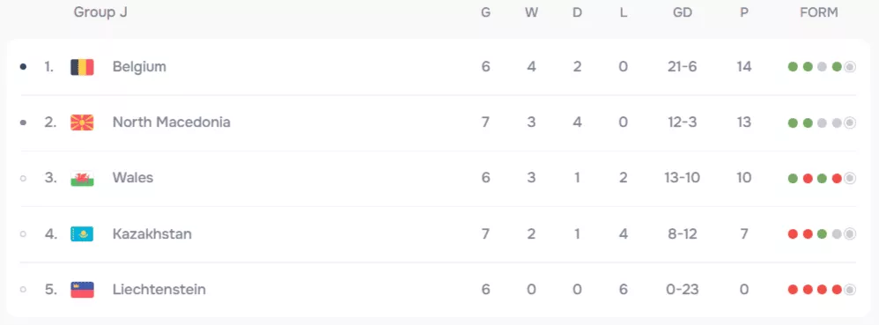This screenshot has height=325, width=879.
Task: Select the Kazakhstan team name
Action: click(x=151, y=233)
